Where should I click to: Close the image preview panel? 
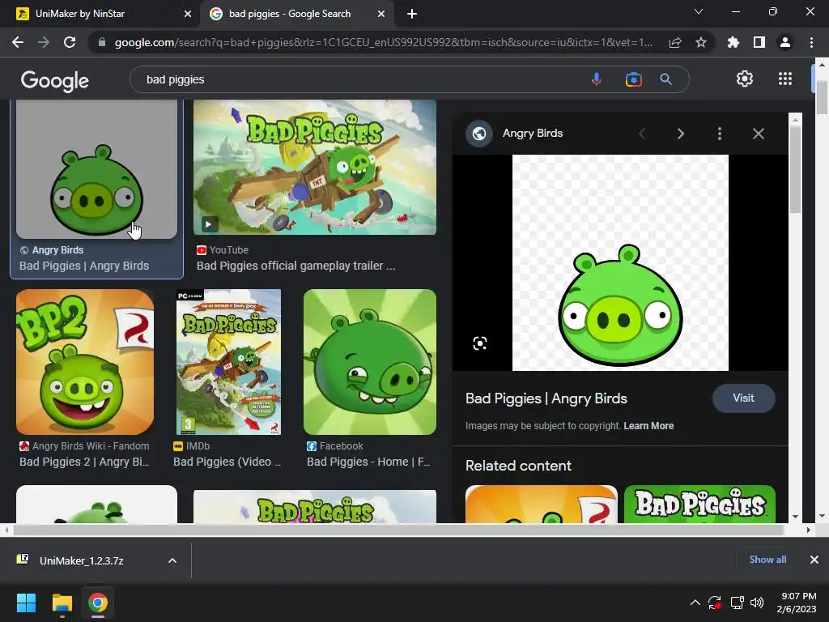point(758,134)
